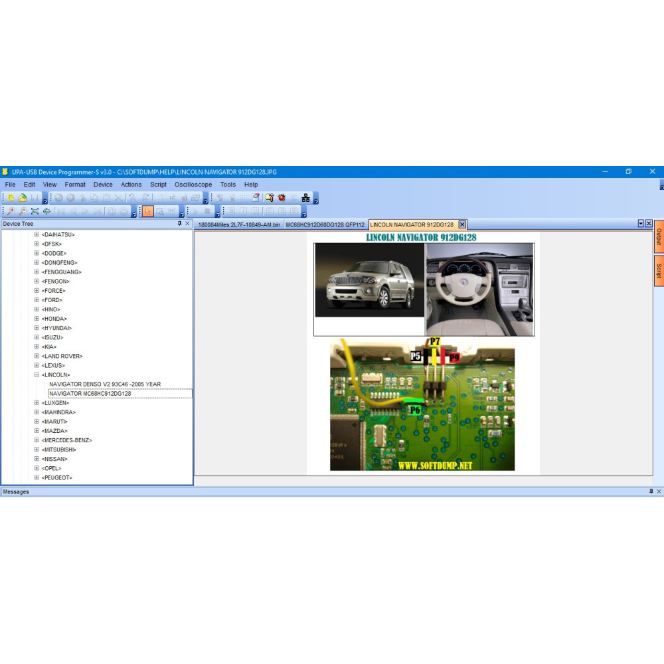
Task: Click the Cut scissors icon
Action: coord(82,198)
